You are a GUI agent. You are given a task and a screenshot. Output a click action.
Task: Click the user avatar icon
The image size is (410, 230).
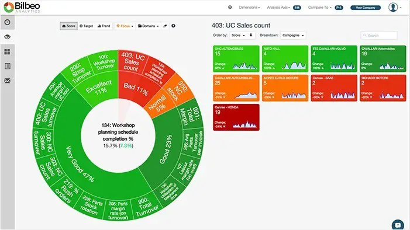click(393, 8)
